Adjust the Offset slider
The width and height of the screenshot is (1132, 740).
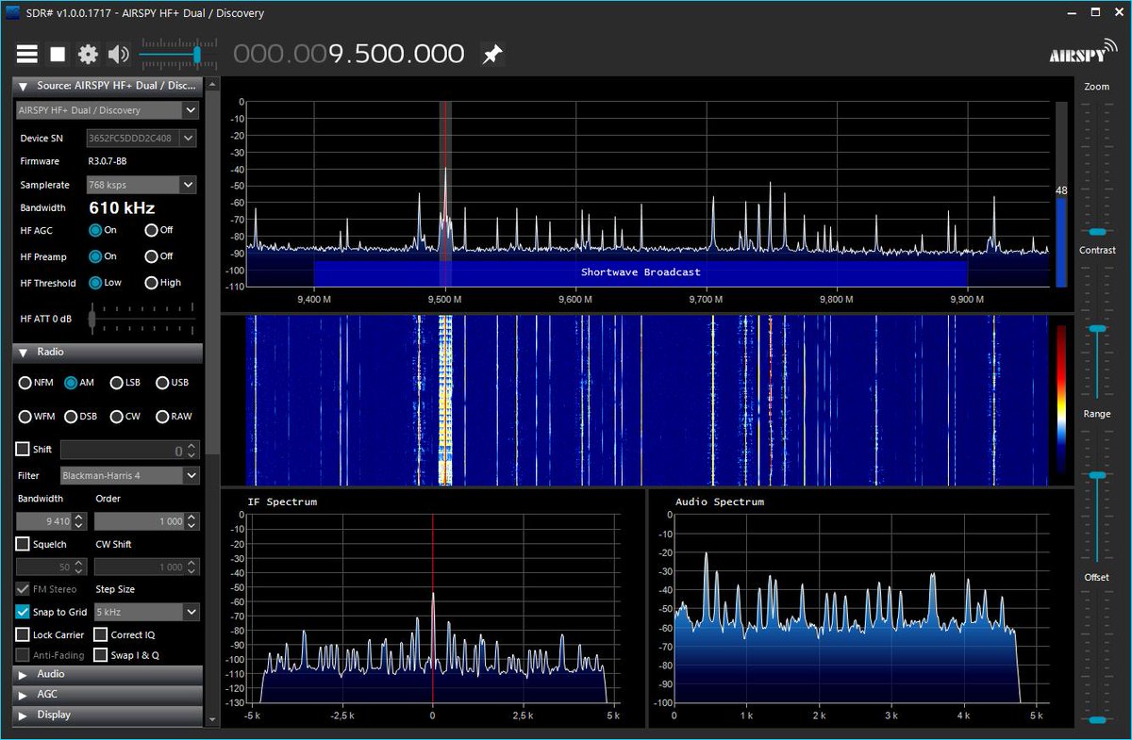point(1097,720)
